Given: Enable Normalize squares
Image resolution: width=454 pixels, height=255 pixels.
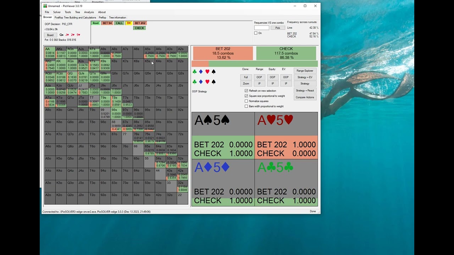Looking at the screenshot, I should [246, 101].
